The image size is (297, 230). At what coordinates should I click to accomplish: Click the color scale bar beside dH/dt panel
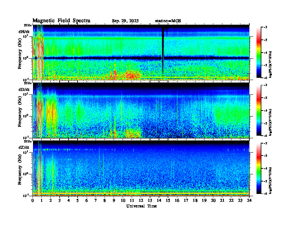coord(259,52)
